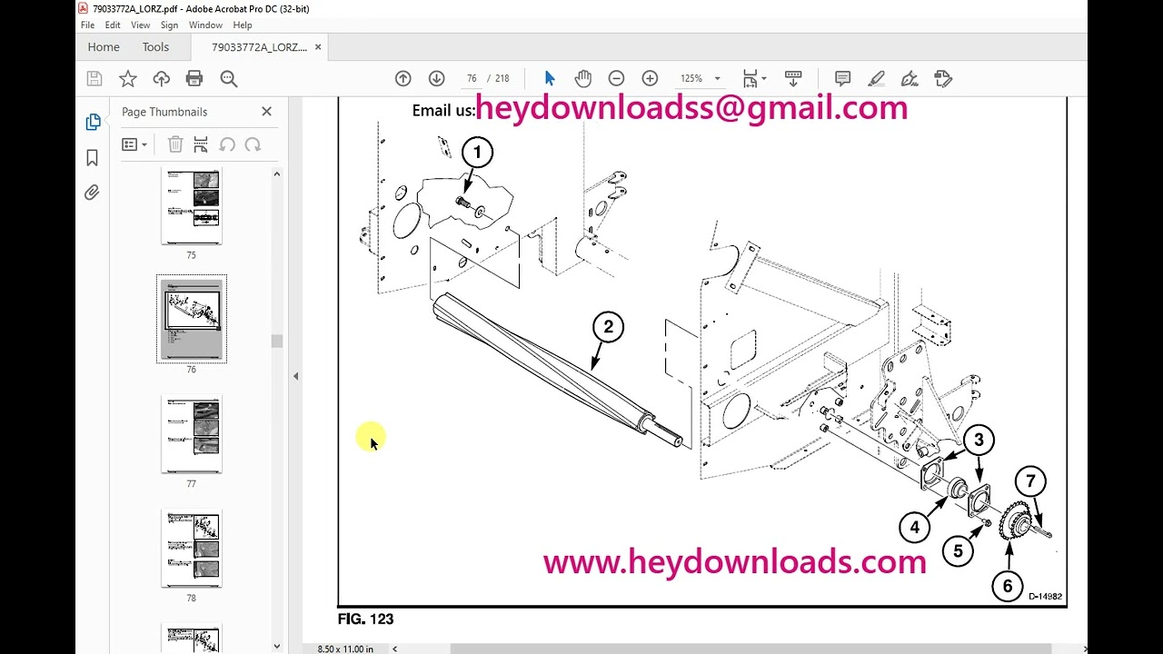The image size is (1163, 654).
Task: Add a comment with speech bubble icon
Action: point(842,79)
